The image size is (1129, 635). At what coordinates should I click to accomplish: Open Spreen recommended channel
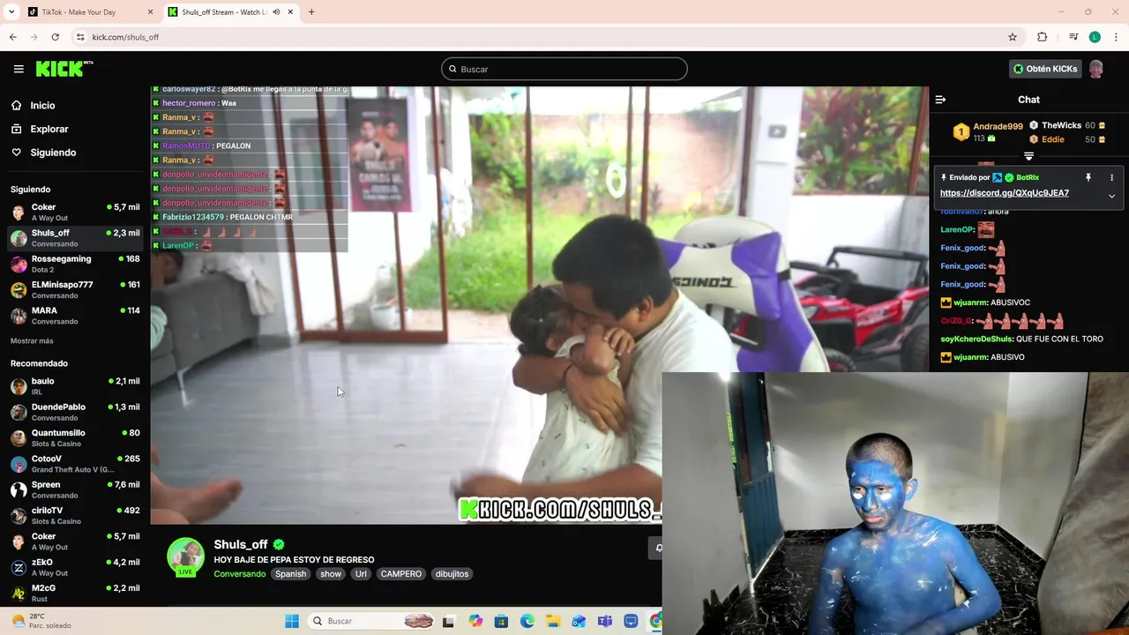(75, 489)
